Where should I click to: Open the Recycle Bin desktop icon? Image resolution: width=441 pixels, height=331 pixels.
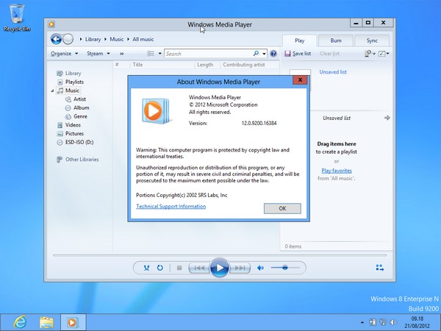[17, 18]
